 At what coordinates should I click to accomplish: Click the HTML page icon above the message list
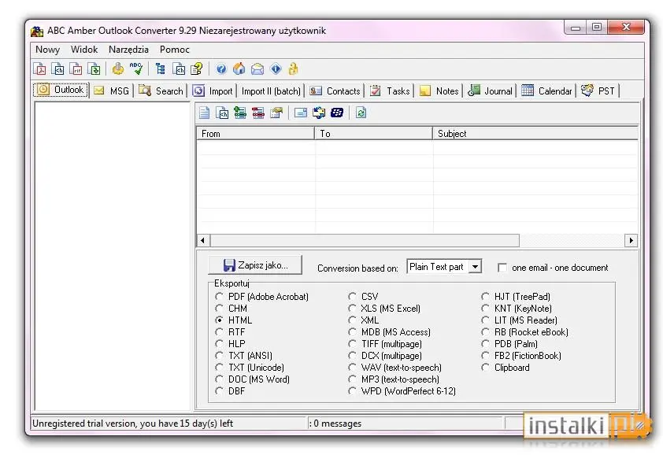[222, 113]
